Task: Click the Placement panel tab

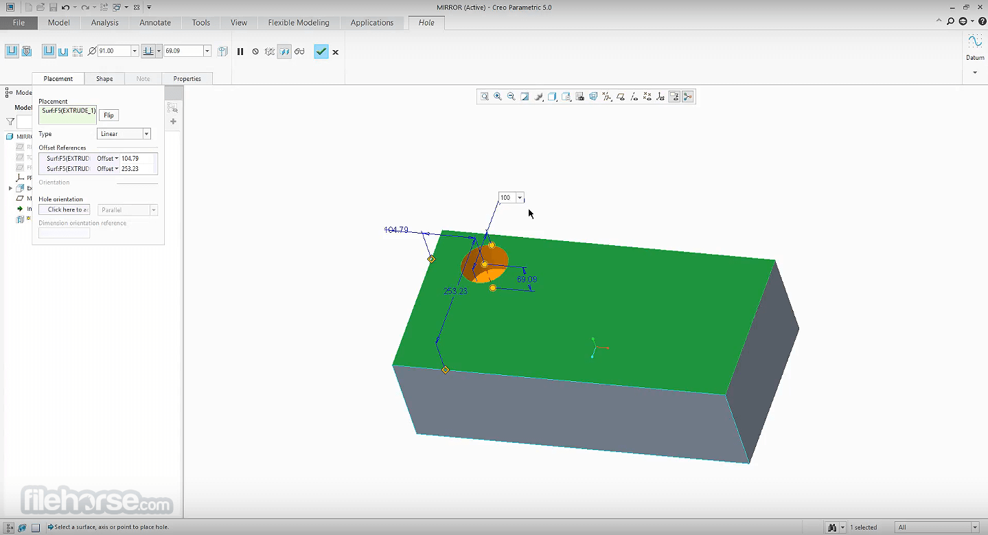Action: coord(58,79)
